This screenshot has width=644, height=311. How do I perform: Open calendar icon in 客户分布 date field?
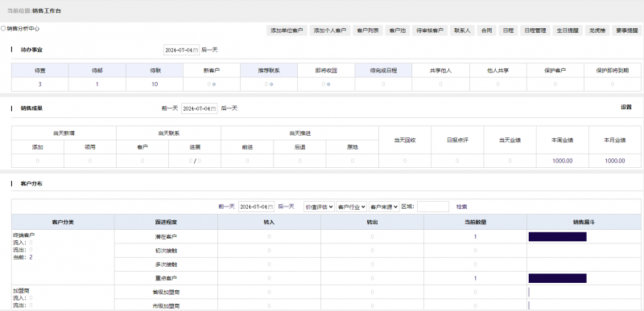[x=271, y=207]
